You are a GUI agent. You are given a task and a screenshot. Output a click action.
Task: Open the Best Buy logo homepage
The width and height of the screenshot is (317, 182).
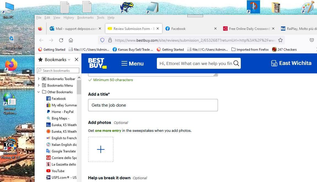(x=97, y=63)
